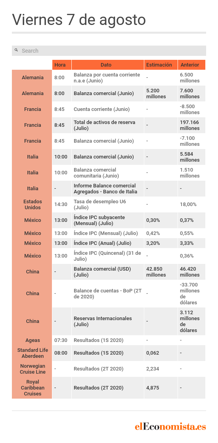The image size is (218, 443).
Task: Click the Balance de cuentas - BoP entry
Action: click(x=107, y=294)
